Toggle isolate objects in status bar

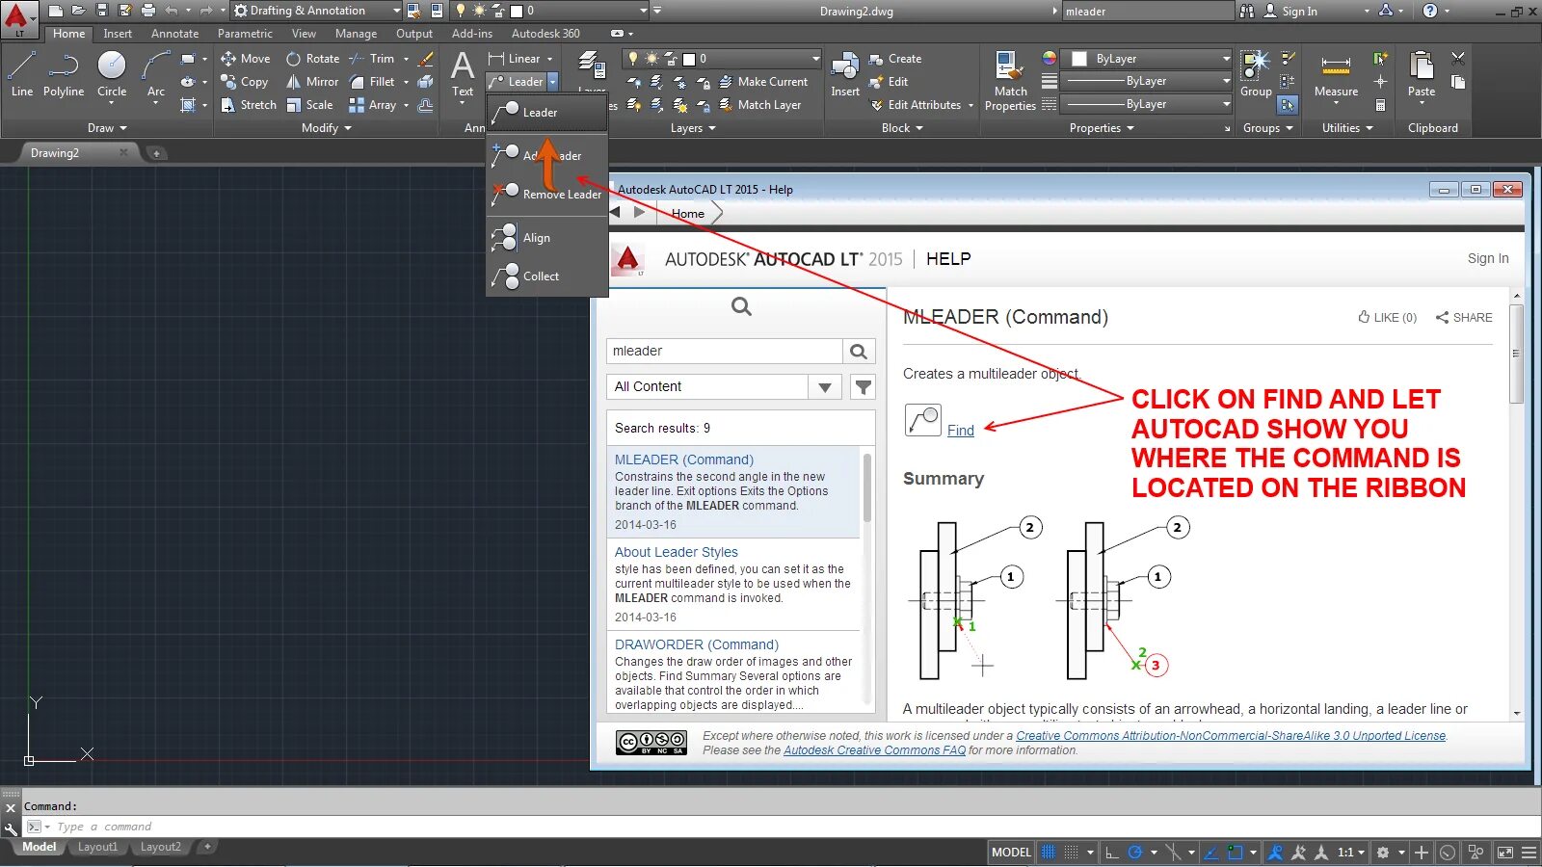pyautogui.click(x=1475, y=853)
